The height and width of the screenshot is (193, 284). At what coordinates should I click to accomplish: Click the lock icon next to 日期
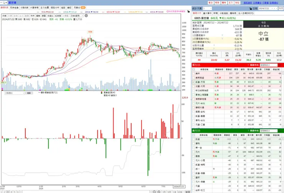click(251, 8)
